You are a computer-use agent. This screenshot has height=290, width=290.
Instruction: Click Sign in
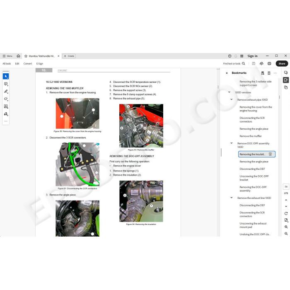click(x=252, y=56)
